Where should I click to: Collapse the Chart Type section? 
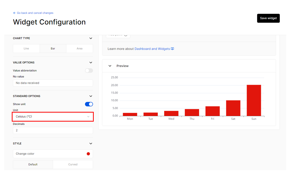[x=91, y=38]
